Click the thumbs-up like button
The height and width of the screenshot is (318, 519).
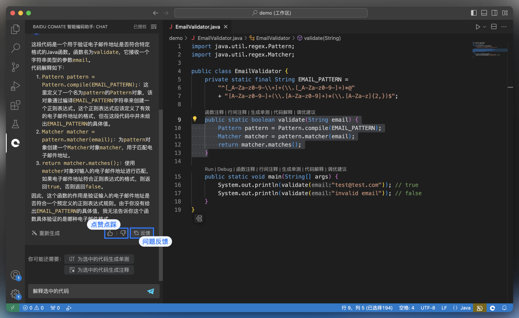pos(110,233)
